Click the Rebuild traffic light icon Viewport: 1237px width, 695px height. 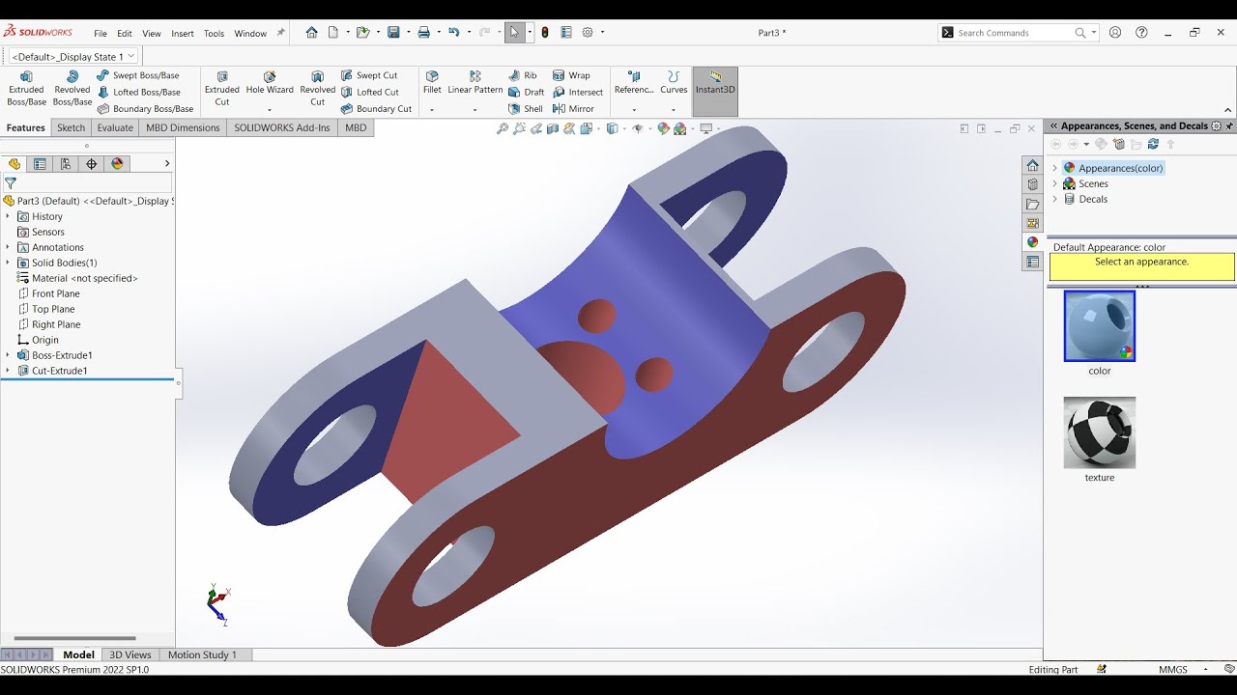pyautogui.click(x=545, y=32)
